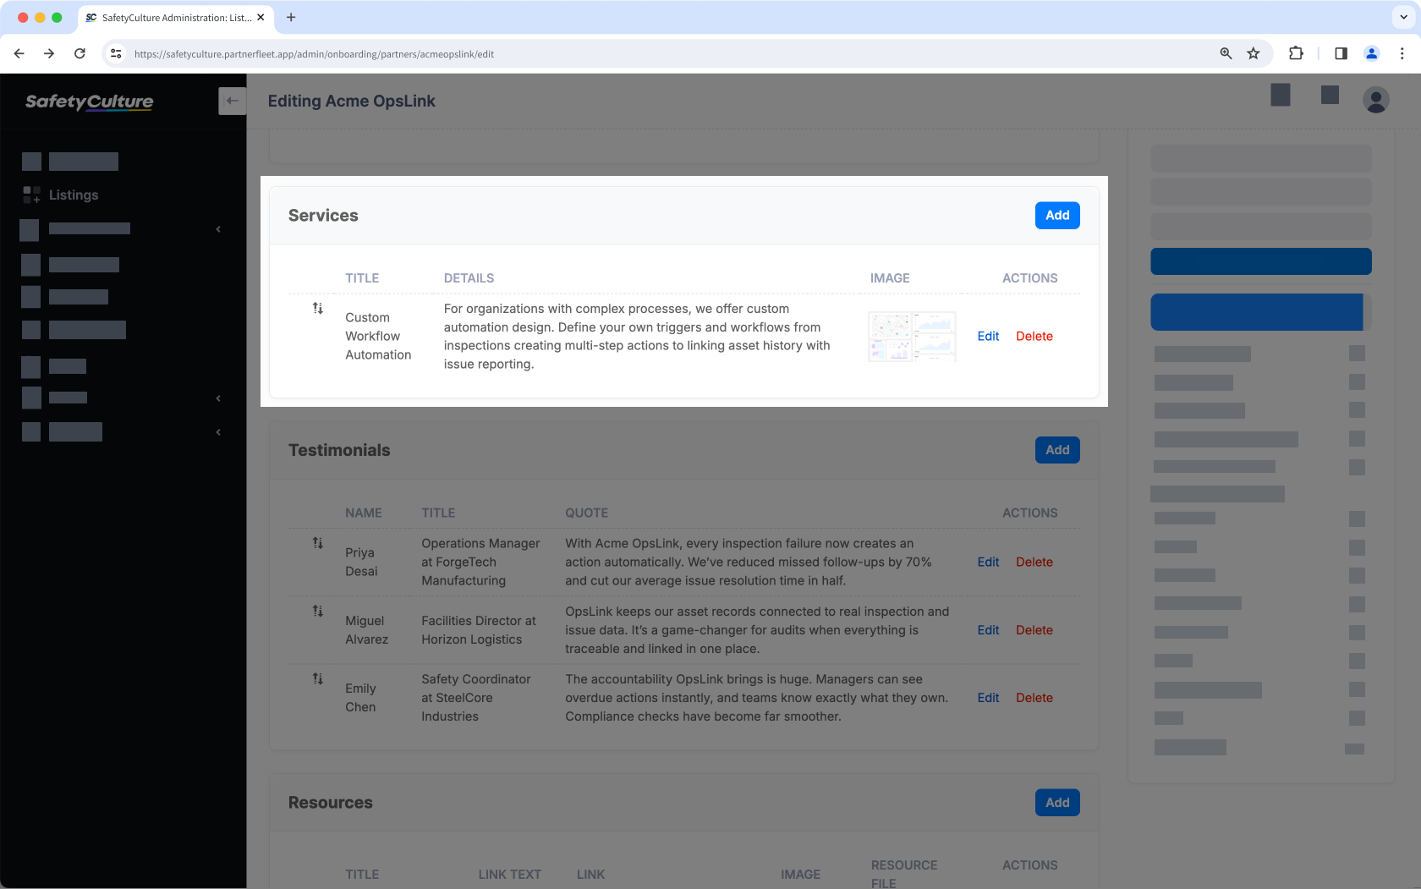The width and height of the screenshot is (1421, 889).
Task: Click the reorder handle for Priya Desai
Action: pyautogui.click(x=318, y=543)
